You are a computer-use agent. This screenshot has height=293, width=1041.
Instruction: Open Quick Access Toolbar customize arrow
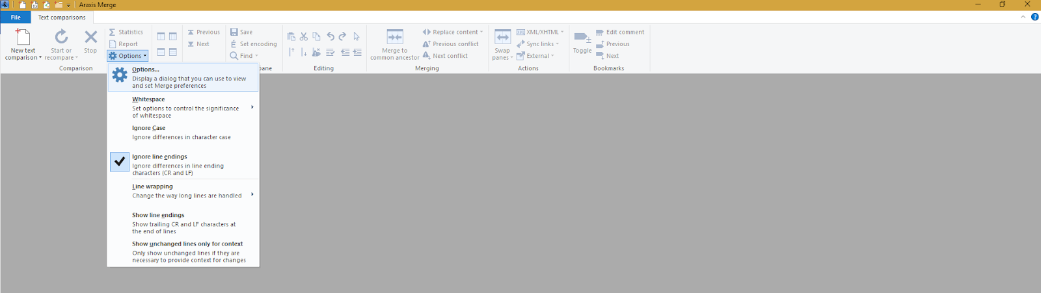tap(69, 5)
